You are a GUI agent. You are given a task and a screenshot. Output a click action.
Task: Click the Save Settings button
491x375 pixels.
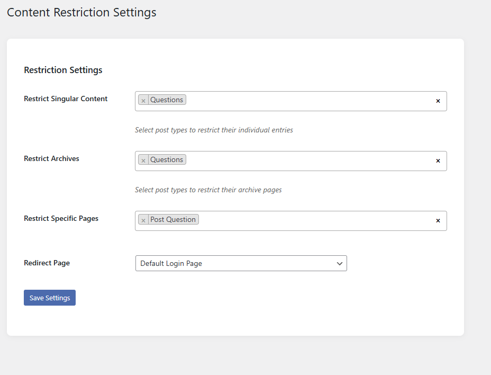tap(50, 298)
